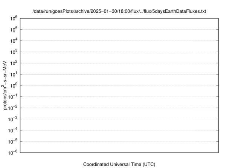The image size is (241, 168).
Task: Click the protons/cm²-s-sr-MeV axis title
Action: coord(5,85)
